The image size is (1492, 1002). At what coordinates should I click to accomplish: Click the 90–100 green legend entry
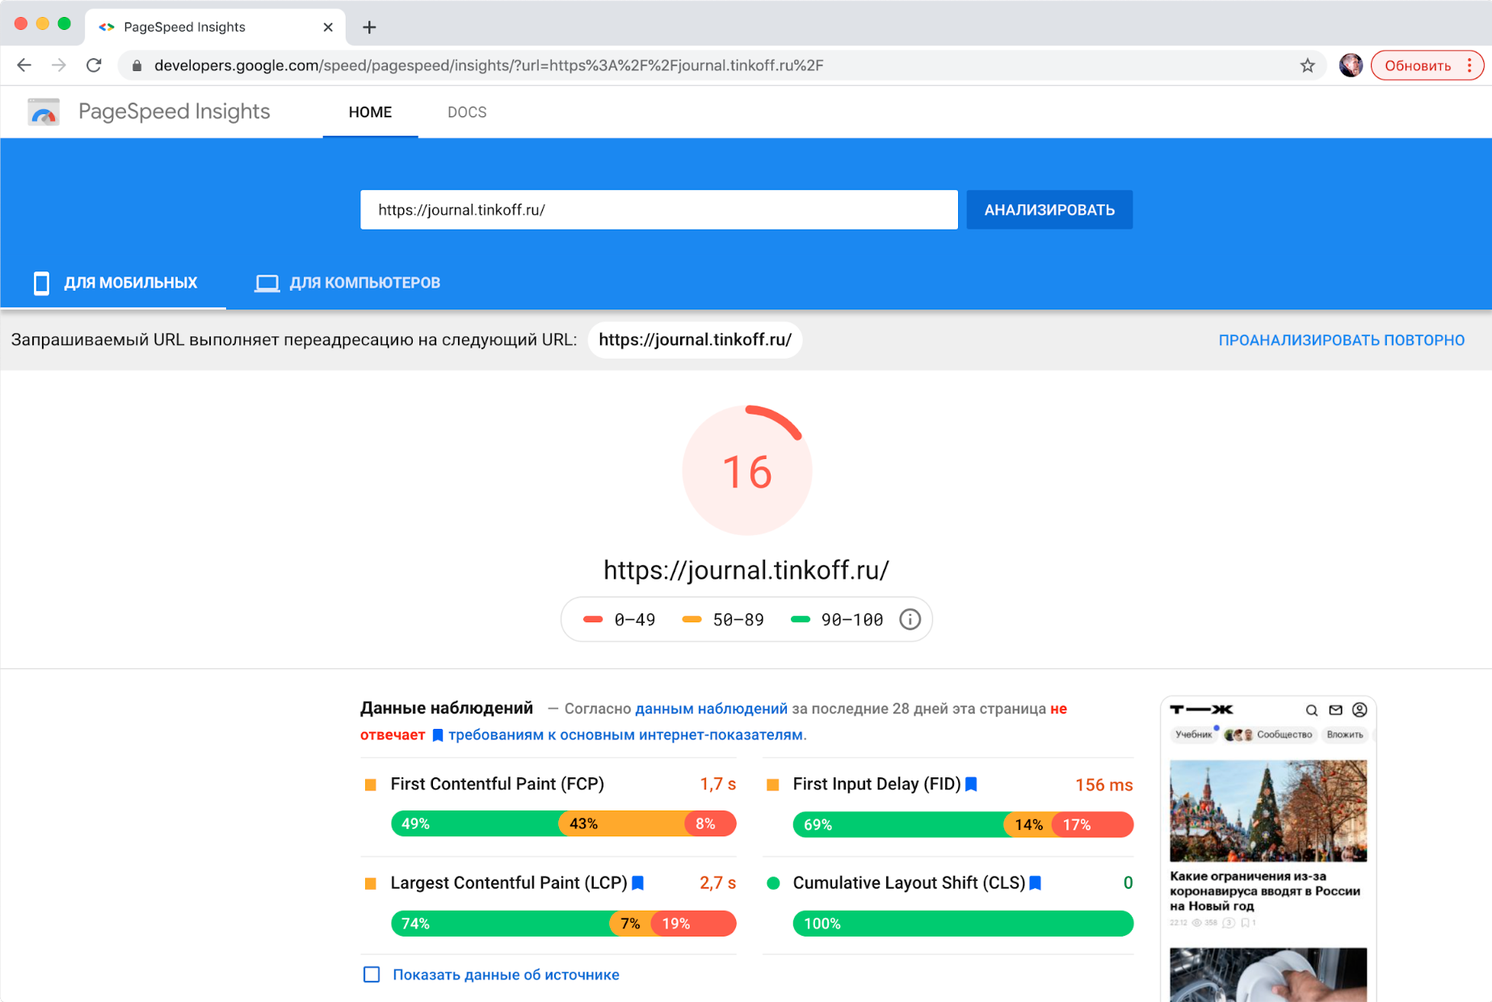click(x=837, y=620)
